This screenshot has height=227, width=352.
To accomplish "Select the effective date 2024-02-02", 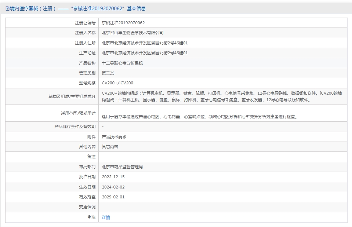I will coord(113,187).
